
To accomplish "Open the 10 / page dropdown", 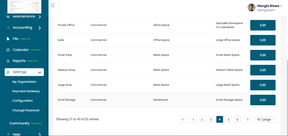I will (266, 119).
